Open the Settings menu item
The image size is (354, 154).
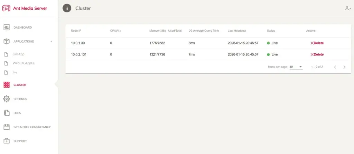20,99
